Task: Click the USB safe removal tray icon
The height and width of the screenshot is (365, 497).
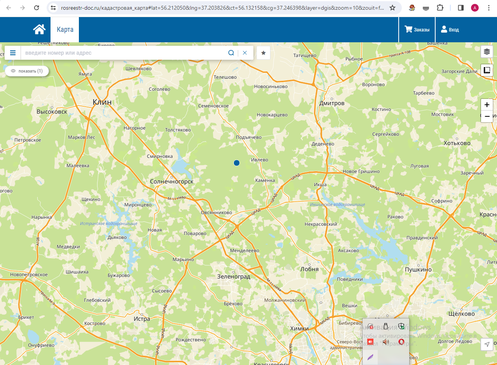Action: click(386, 326)
